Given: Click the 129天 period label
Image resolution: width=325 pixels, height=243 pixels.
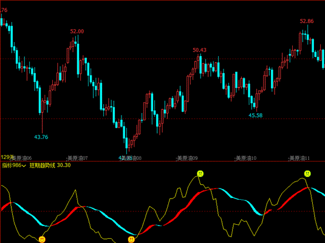Looking at the screenshot, I should [7, 157].
